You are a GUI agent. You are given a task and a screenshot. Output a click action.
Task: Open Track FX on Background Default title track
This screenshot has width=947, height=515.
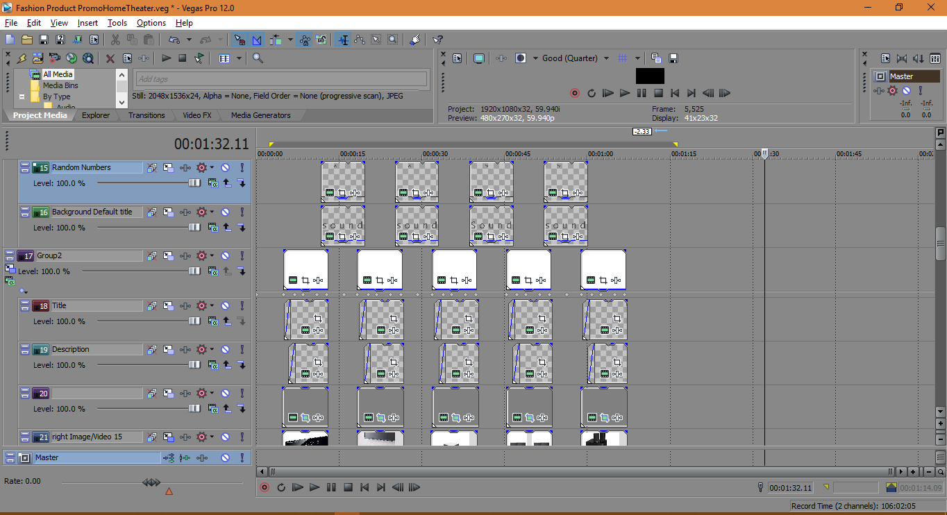pyautogui.click(x=185, y=212)
